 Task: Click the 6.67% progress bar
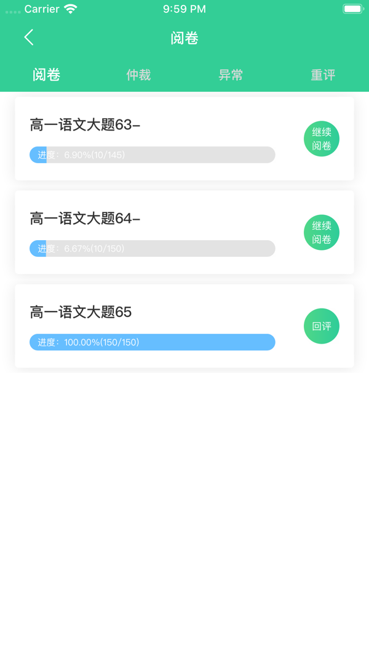click(152, 249)
